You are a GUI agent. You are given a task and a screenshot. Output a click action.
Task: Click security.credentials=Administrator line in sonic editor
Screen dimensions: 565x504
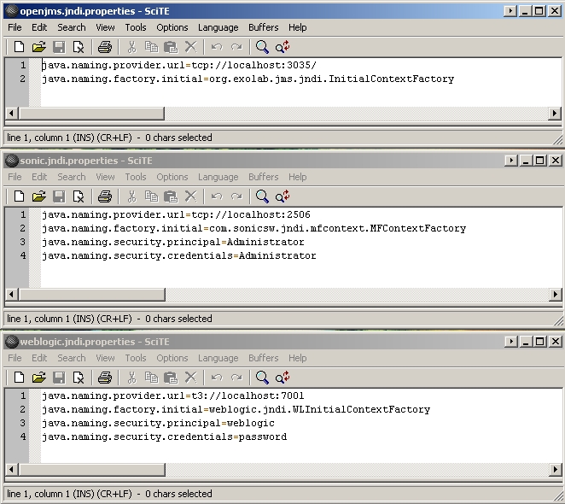click(179, 256)
